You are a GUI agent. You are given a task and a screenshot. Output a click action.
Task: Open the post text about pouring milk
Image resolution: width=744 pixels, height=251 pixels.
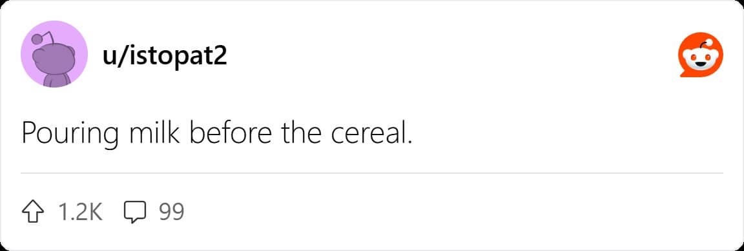coord(215,134)
